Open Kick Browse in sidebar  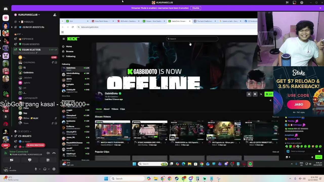pos(68,51)
